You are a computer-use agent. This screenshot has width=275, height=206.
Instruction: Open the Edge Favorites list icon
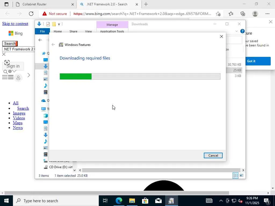[x=231, y=14]
